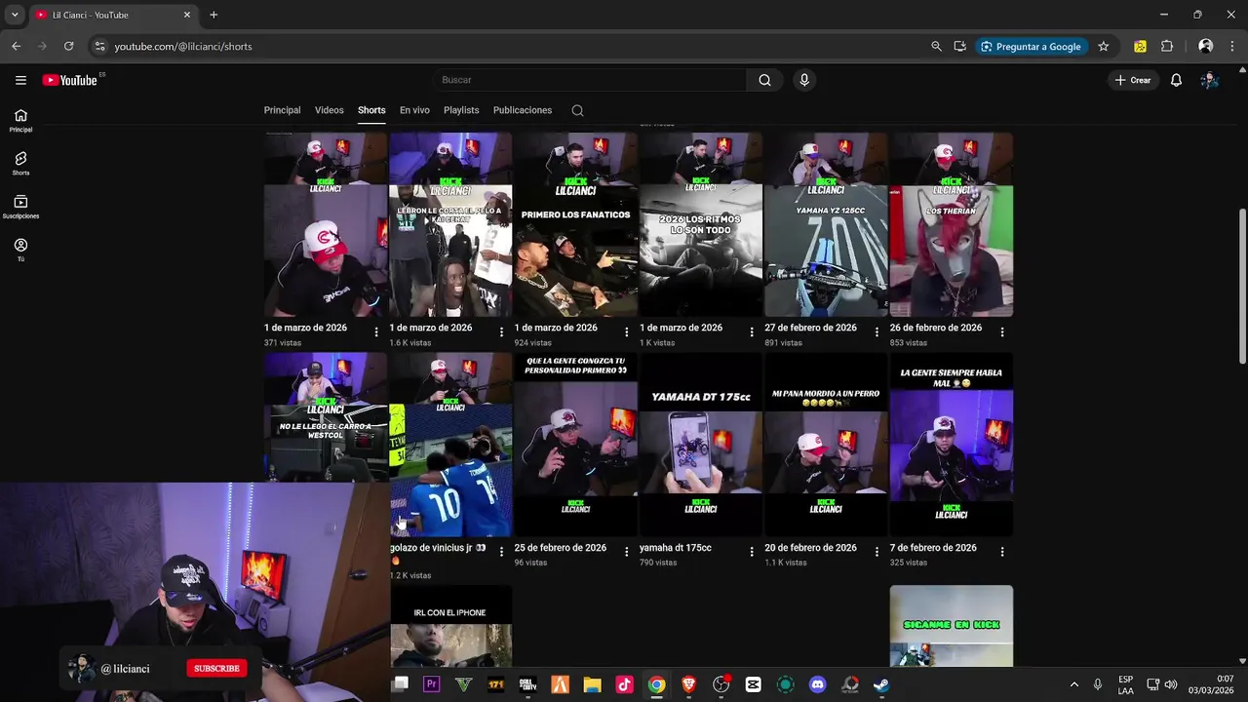This screenshot has height=702, width=1248.
Task: Show hidden system tray icons chevron
Action: (1074, 684)
